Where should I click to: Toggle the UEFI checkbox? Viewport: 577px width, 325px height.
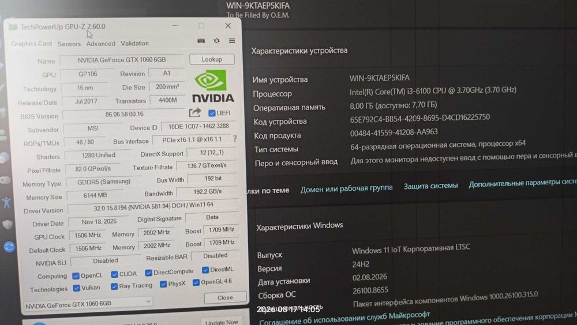click(x=212, y=113)
